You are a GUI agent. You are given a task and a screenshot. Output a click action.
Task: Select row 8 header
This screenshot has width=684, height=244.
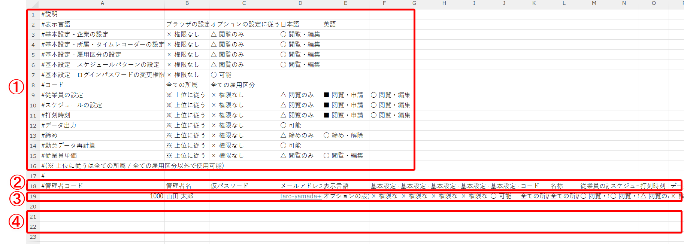click(x=33, y=85)
